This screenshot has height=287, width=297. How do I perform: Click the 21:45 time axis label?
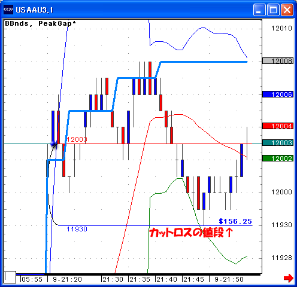(193, 279)
